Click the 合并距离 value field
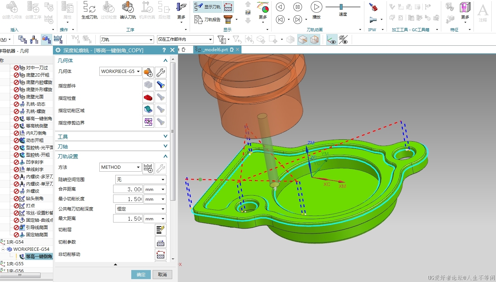 click(x=128, y=189)
